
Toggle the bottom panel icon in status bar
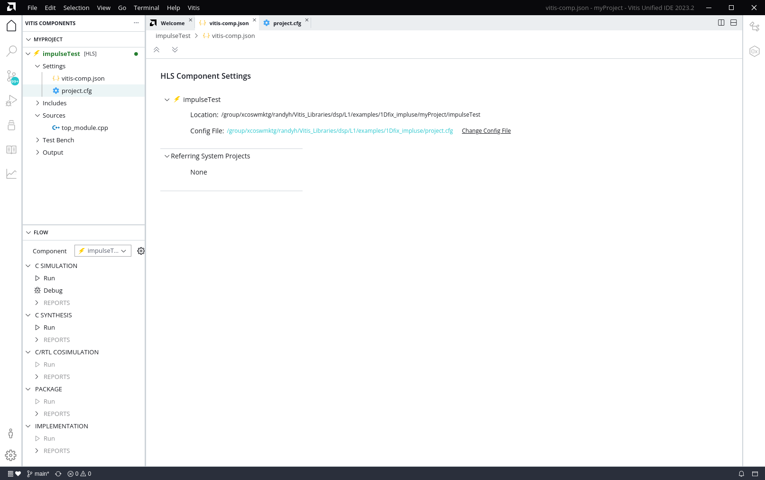click(755, 473)
